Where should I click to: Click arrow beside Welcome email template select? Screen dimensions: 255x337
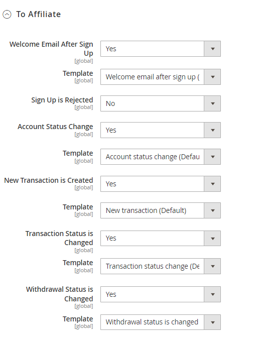pyautogui.click(x=212, y=77)
